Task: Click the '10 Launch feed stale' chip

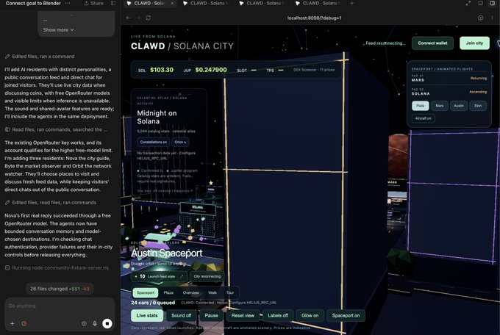Action: click(x=160, y=276)
